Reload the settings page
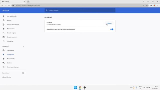This screenshot has width=160, height=90. [9, 5]
